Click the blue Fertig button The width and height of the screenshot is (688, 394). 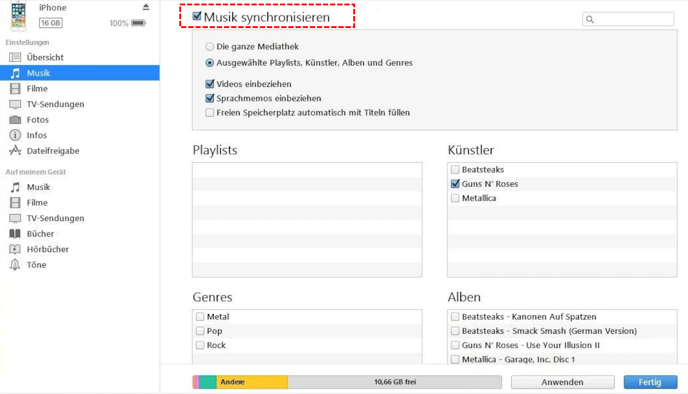click(x=650, y=382)
